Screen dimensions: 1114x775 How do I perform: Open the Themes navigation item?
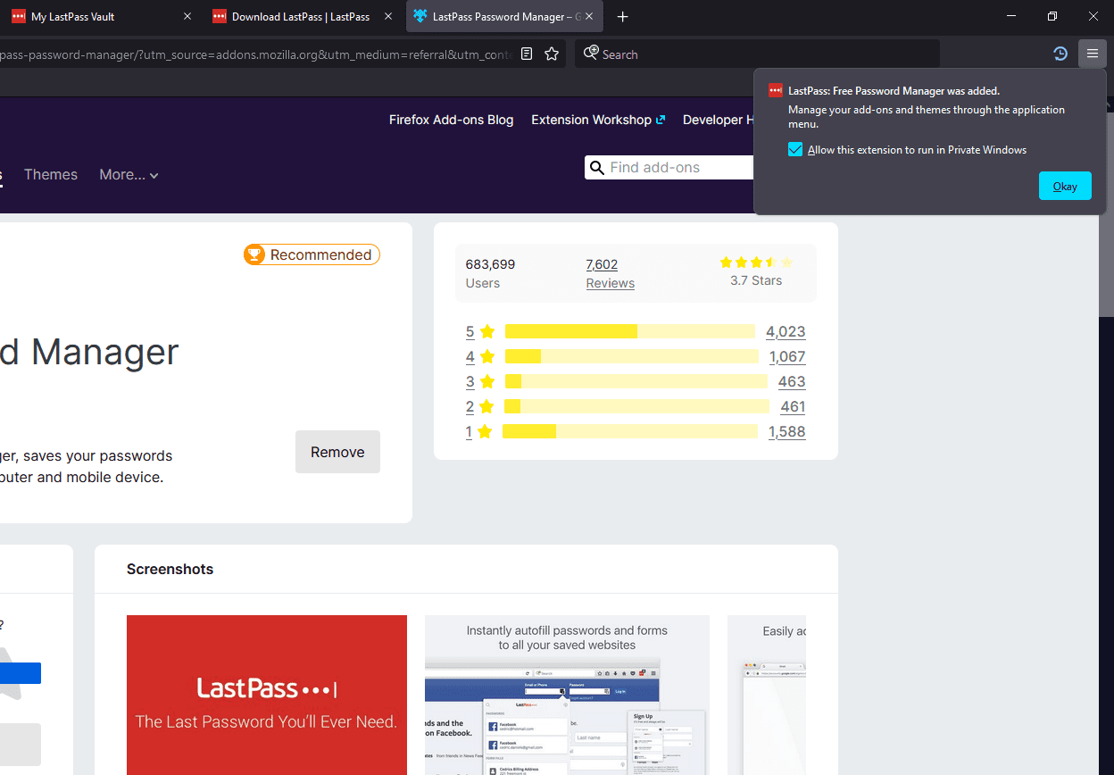click(51, 175)
